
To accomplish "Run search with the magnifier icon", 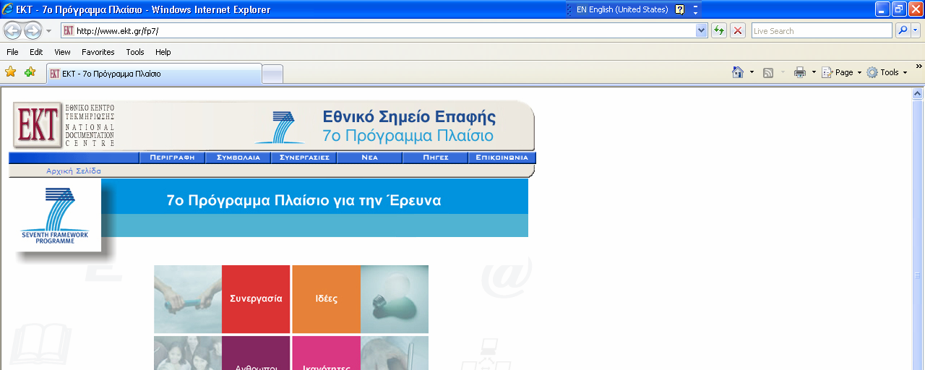I will coord(902,30).
